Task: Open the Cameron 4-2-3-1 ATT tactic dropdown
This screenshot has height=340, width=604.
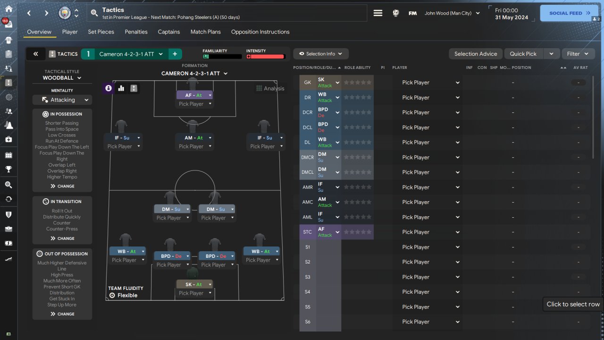Action: (x=131, y=54)
